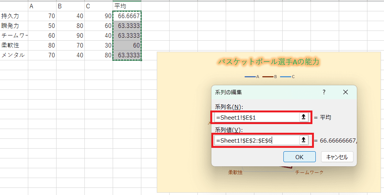This screenshot has width=384, height=195.
Task: Confirm the series with the OK button
Action: 299,157
